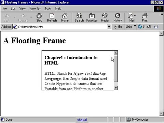164x123 pixels.
Task: Click the Back arrow toolbar button
Action: (7, 18)
